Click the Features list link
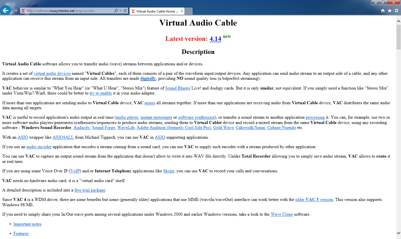Image resolution: width=401 pixels, height=239 pixels. (21, 233)
